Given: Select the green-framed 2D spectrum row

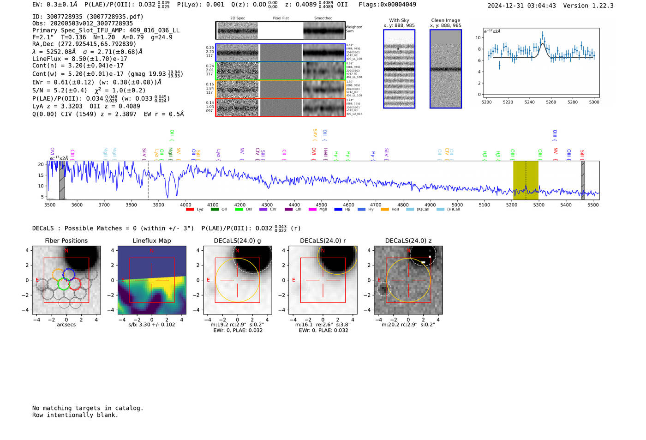Looking at the screenshot, I should point(281,71).
